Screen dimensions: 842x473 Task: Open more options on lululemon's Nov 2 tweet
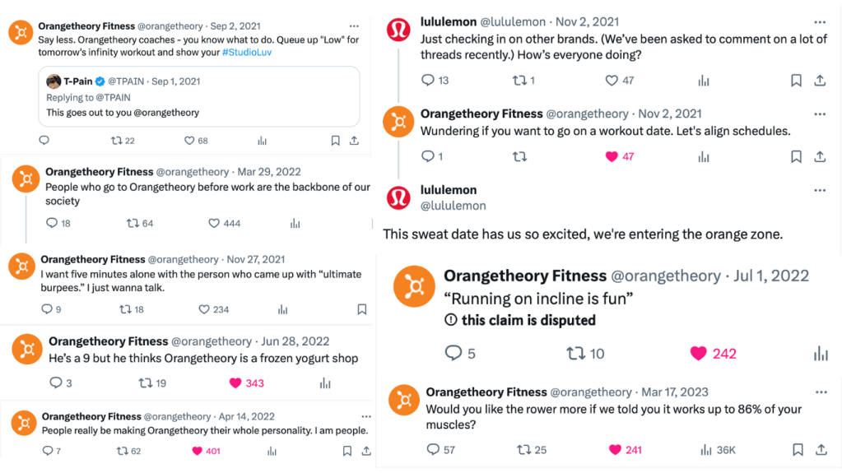click(x=819, y=22)
